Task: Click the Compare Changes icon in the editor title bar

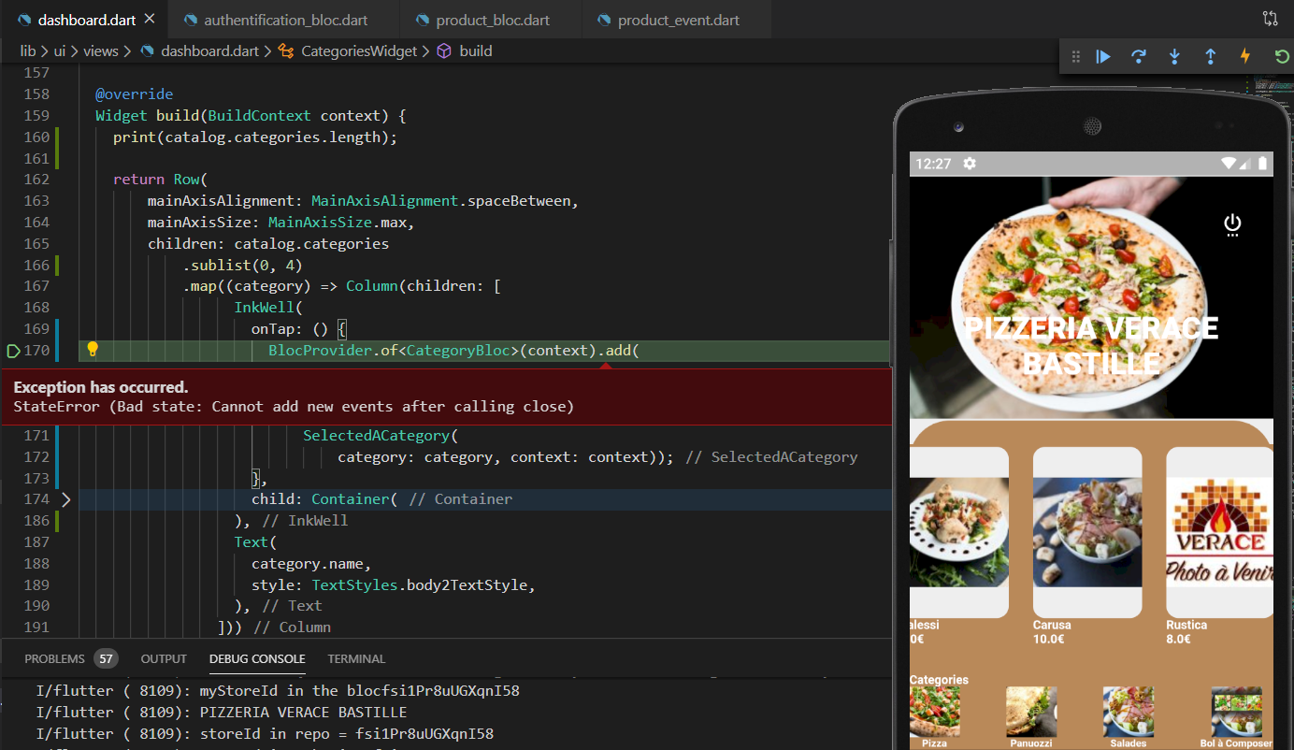Action: pos(1270,19)
